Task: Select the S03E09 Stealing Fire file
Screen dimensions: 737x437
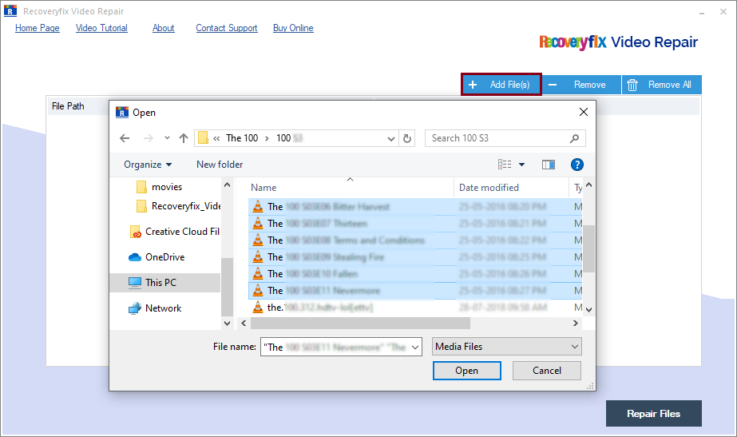Action: [x=415, y=257]
